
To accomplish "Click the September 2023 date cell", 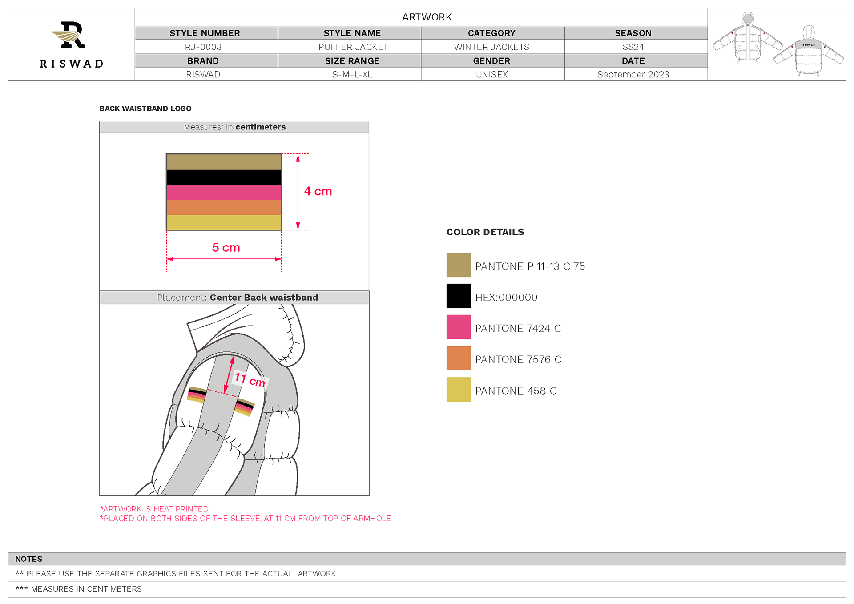I will tap(632, 75).
